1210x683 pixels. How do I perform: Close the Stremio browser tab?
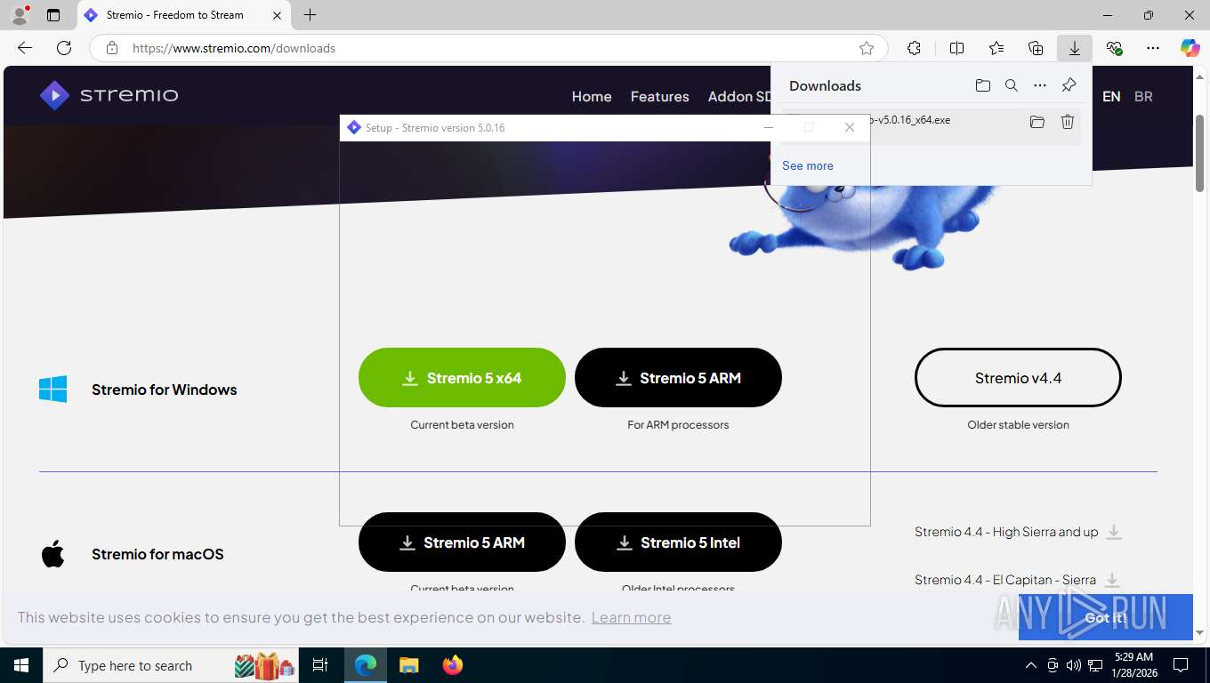(x=277, y=15)
